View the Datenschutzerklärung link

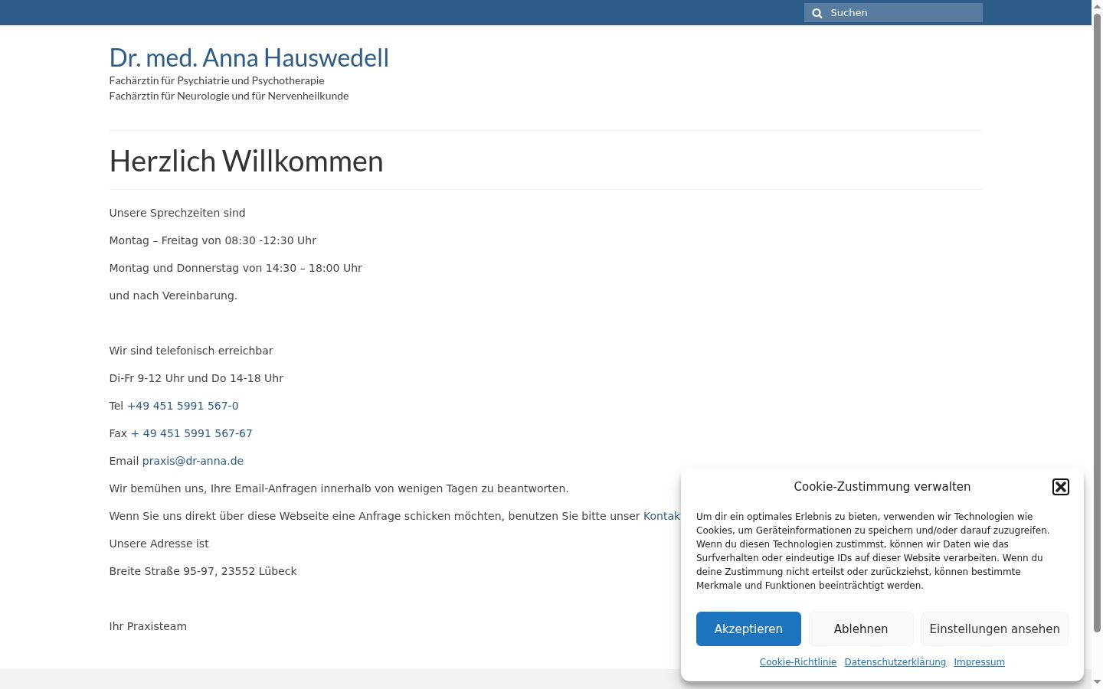coord(895,662)
